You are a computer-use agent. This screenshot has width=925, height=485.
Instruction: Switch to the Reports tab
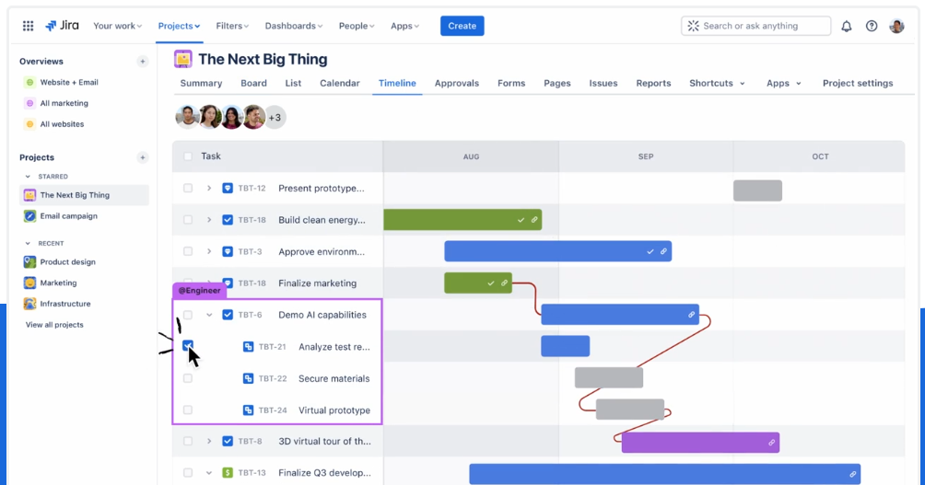(x=653, y=83)
